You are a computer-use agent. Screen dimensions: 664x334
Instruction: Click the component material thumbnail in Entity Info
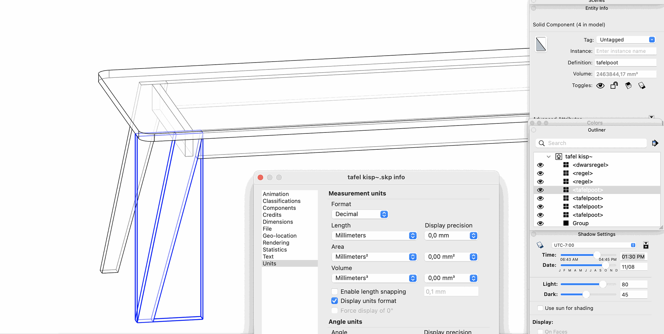click(541, 44)
